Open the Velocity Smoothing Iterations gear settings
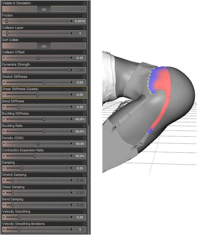 (x=84, y=224)
